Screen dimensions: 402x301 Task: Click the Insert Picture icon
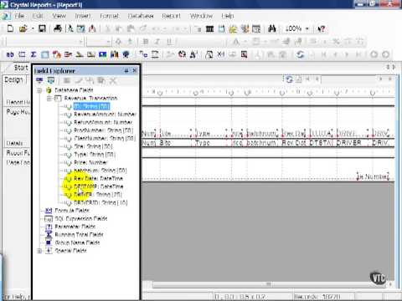103,54
